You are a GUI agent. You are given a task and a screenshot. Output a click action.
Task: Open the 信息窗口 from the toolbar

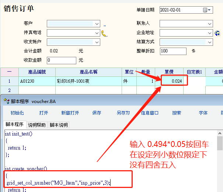coord(150,113)
